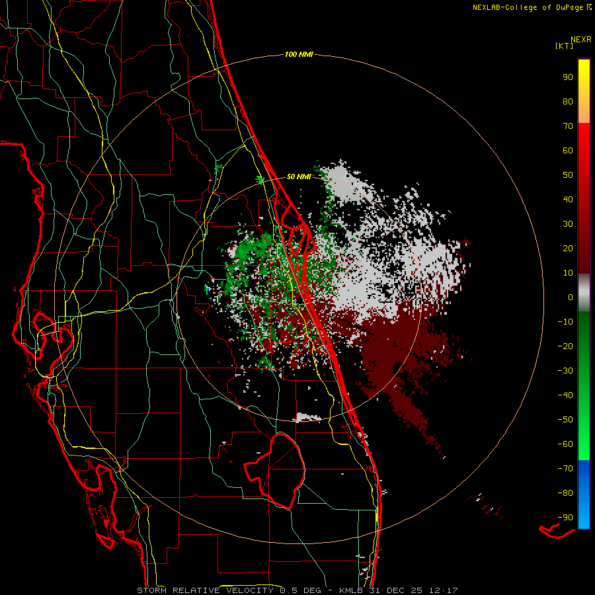This screenshot has width=595, height=595.
Task: Click the 0 value on velocity scale
Action: pyautogui.click(x=571, y=297)
